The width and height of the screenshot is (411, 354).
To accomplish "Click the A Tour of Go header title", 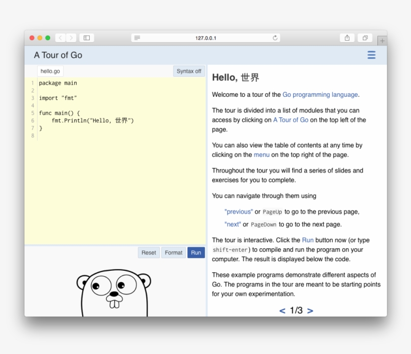I will 58,55.
